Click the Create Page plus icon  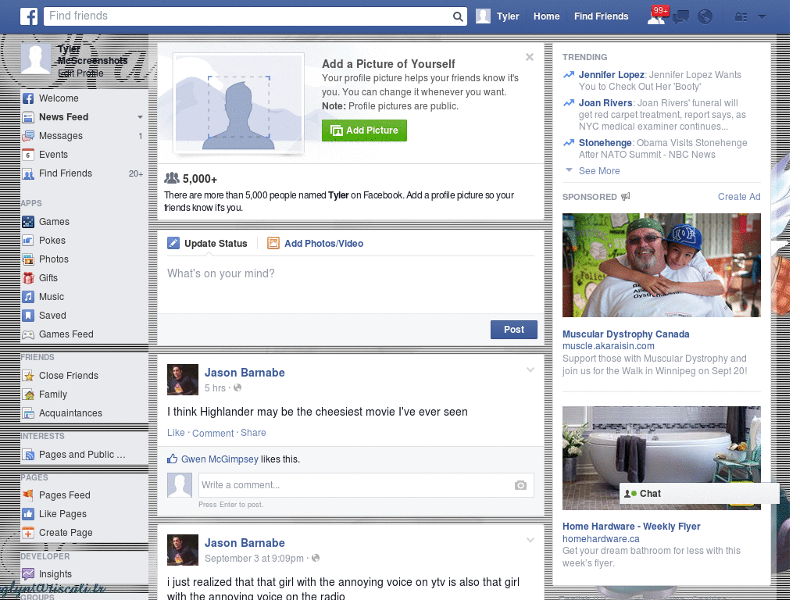28,533
